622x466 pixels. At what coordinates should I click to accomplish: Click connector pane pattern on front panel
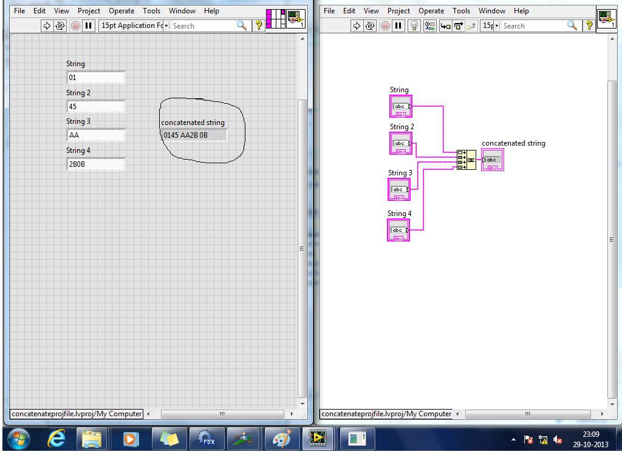pos(276,19)
